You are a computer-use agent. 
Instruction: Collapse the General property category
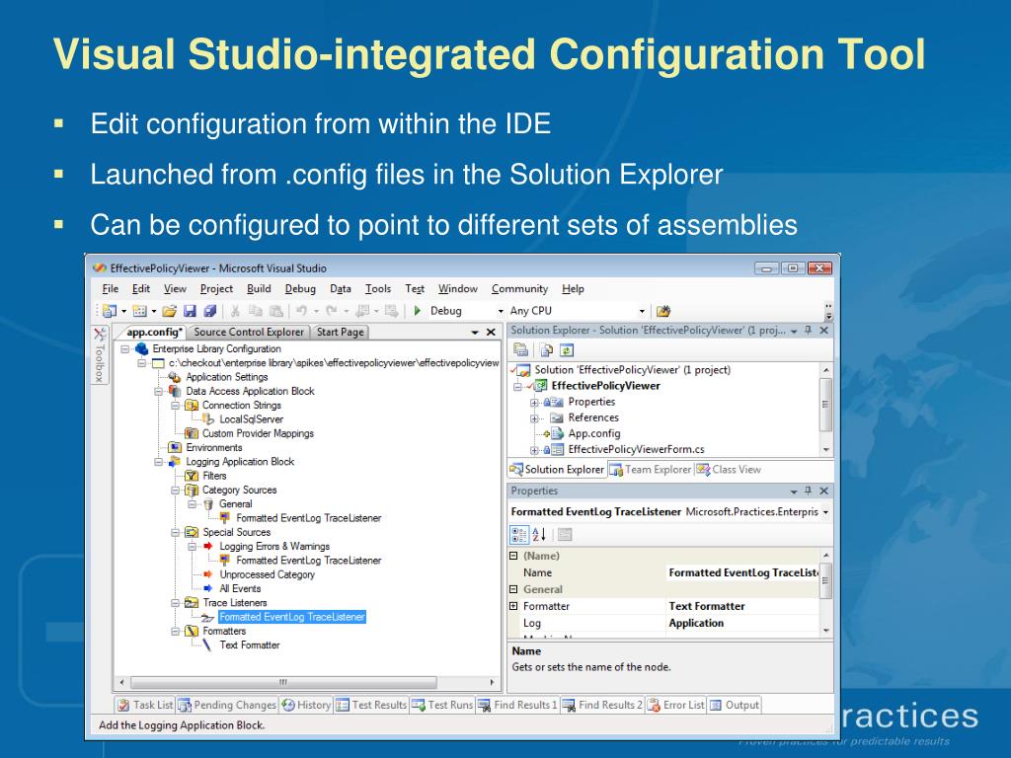click(513, 589)
